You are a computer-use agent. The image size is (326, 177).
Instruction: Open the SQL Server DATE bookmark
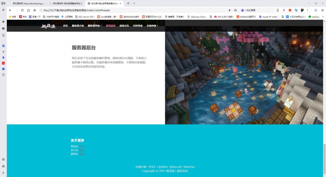click(85, 17)
